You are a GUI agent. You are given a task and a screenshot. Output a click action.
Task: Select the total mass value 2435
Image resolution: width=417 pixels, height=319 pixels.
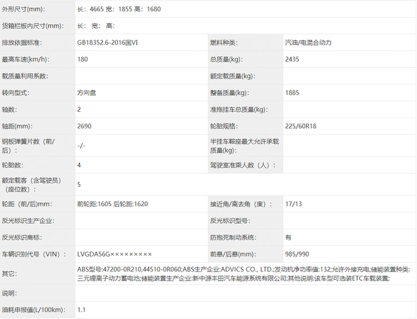click(x=292, y=60)
